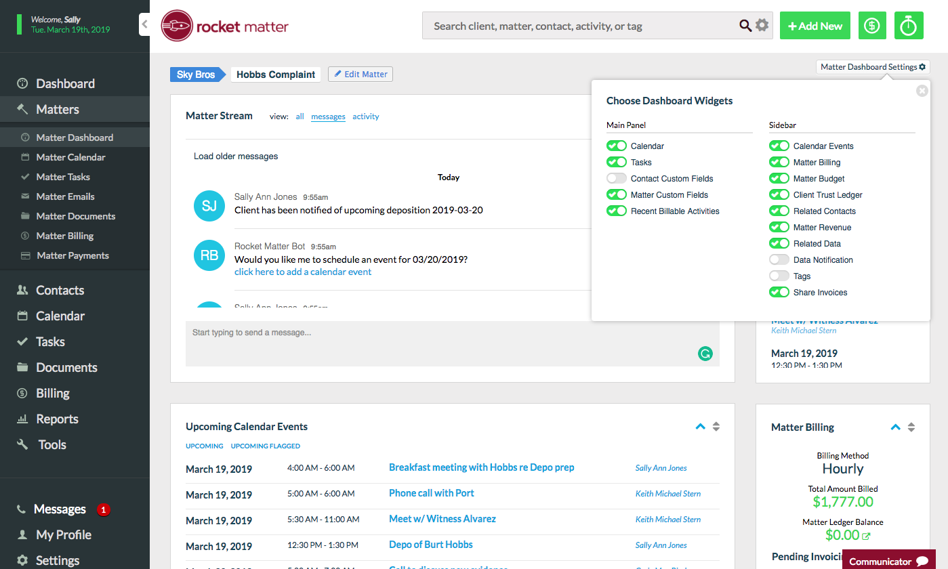Collapse the Upcoming Calendar Events widget
Viewport: 948px width, 569px height.
[x=700, y=427]
